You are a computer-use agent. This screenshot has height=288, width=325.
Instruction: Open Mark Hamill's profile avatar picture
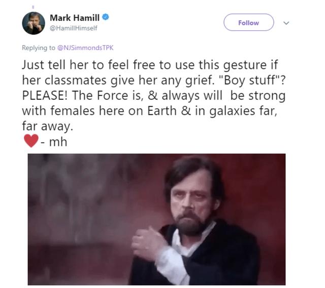tap(34, 23)
